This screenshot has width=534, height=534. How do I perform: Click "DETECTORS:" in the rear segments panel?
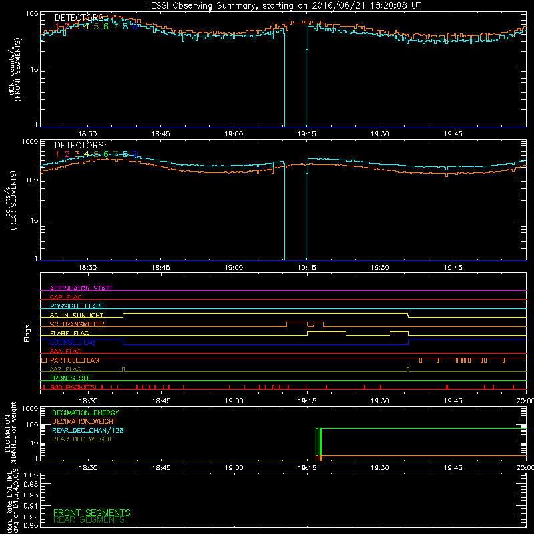tap(80, 146)
